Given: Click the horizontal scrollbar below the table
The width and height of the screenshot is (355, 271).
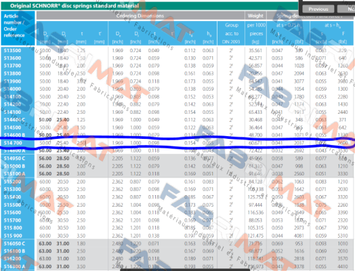Looking at the screenshot, I should click(185, 270).
